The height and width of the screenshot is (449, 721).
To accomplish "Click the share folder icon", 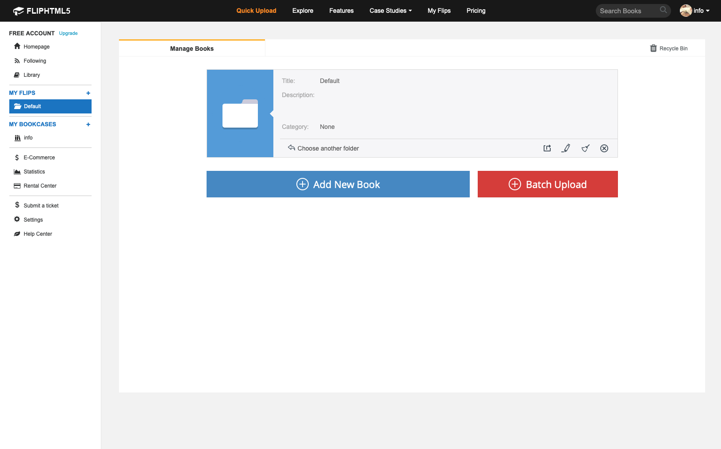I will pyautogui.click(x=547, y=148).
